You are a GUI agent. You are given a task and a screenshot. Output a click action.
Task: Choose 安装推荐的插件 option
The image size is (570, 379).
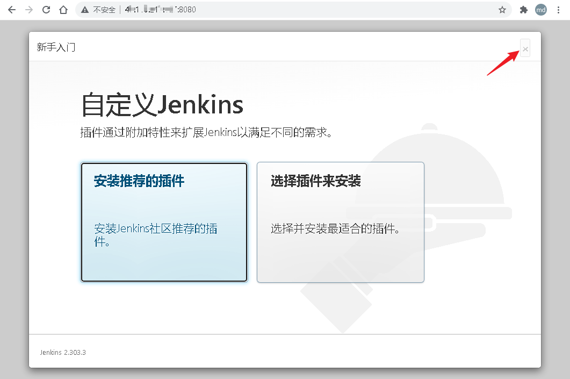(164, 222)
